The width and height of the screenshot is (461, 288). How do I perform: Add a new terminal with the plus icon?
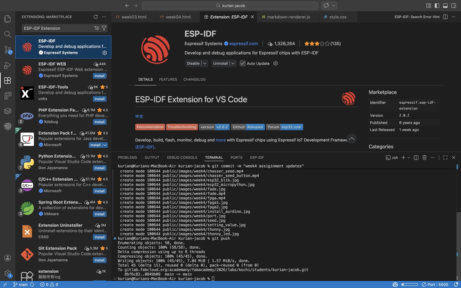click(404, 157)
